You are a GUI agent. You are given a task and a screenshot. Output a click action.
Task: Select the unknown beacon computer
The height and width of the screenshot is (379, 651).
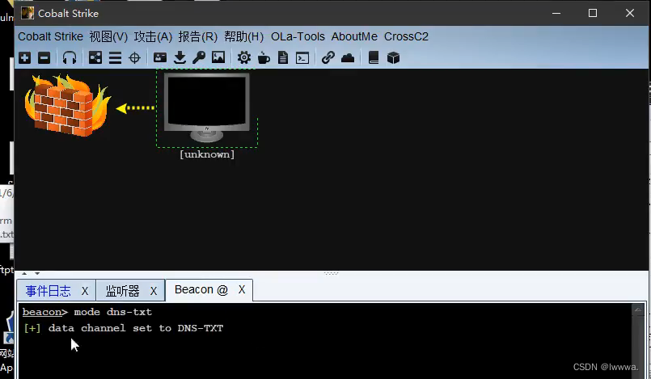pyautogui.click(x=207, y=107)
